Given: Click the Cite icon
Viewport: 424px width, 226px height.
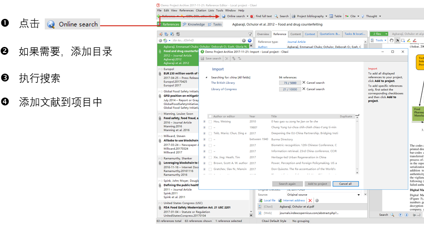Looking at the screenshot, I should (347, 16).
